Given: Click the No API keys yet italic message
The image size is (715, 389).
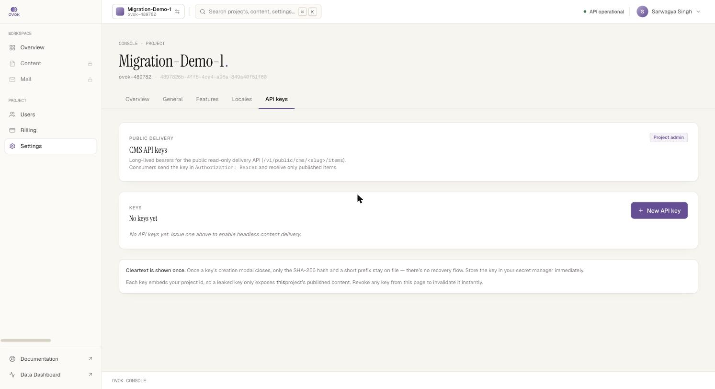Looking at the screenshot, I should [x=215, y=234].
